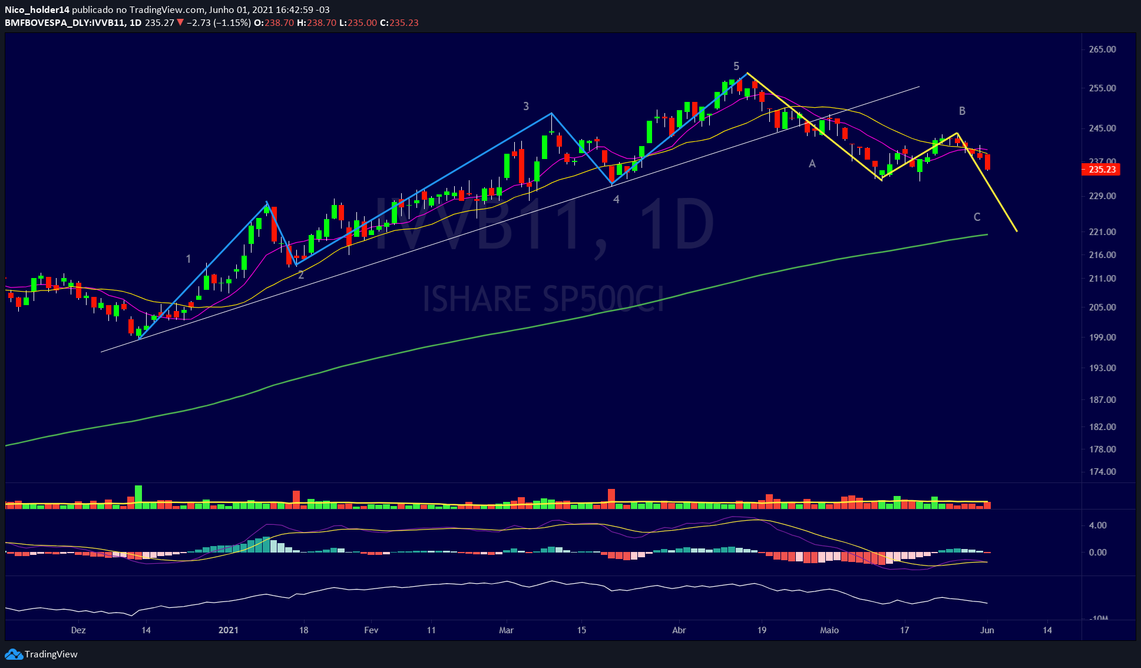
Task: Click the 174.00 price axis label
Action: click(1102, 471)
